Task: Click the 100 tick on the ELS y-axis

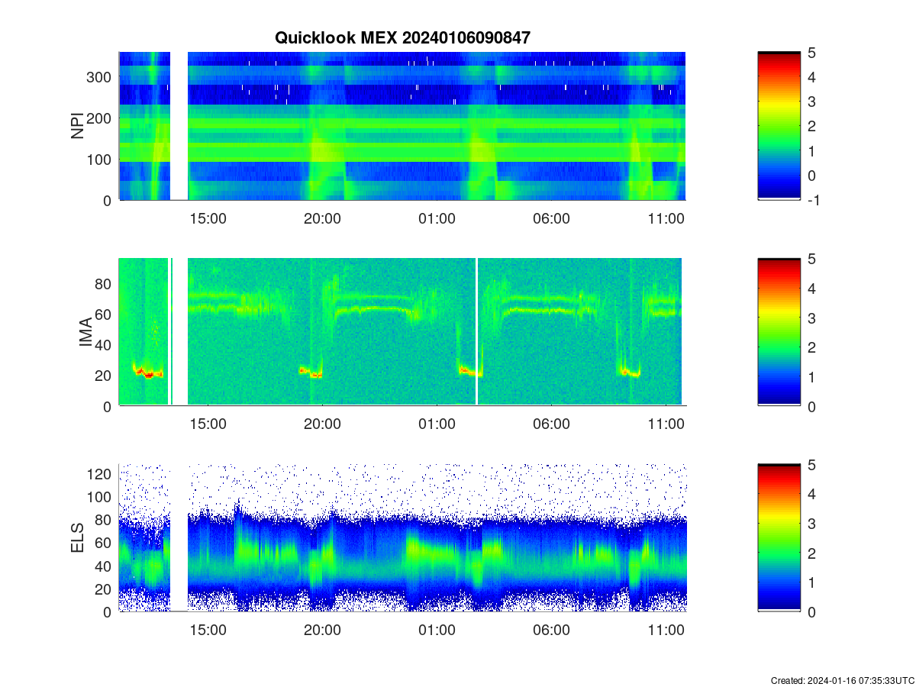Action: (100, 497)
